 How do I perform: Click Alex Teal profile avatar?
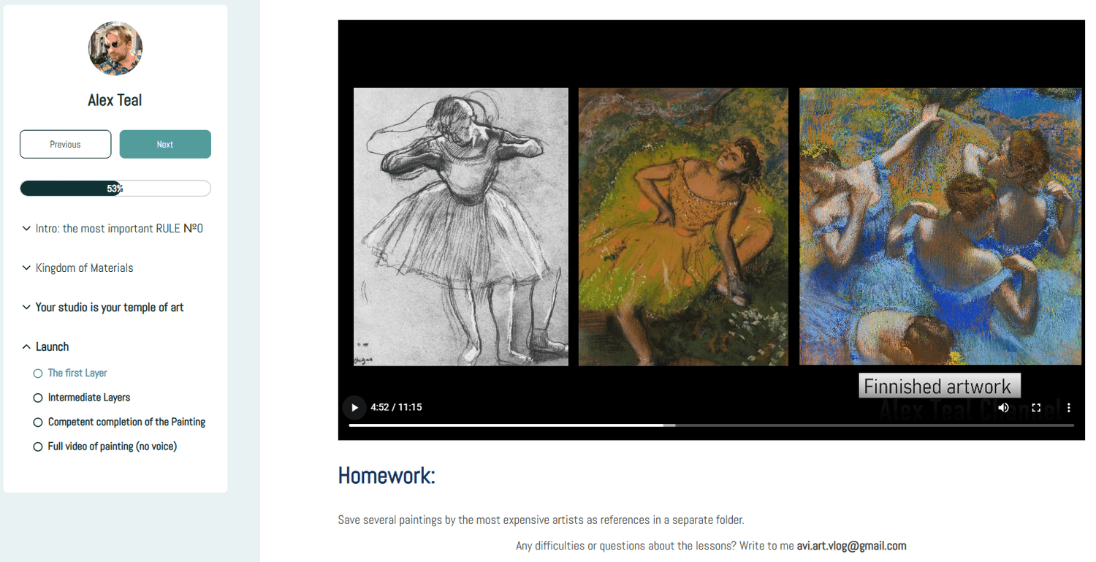tap(115, 48)
